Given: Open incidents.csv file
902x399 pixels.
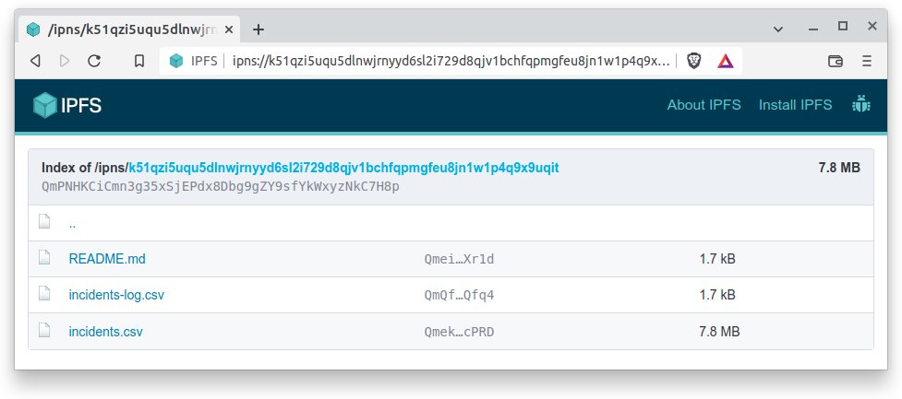Looking at the screenshot, I should click(105, 331).
